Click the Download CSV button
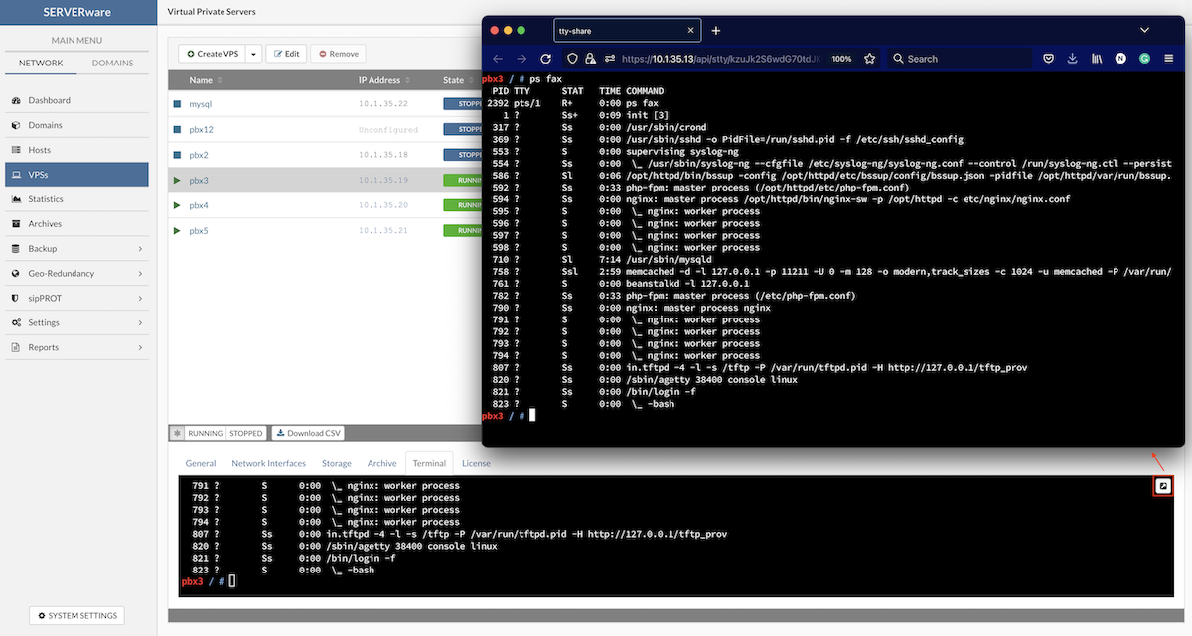Image resolution: width=1192 pixels, height=636 pixels. [307, 433]
